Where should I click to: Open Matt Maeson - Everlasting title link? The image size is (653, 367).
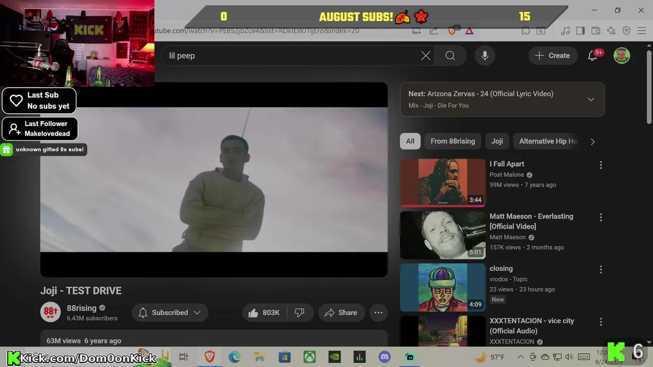pyautogui.click(x=531, y=221)
